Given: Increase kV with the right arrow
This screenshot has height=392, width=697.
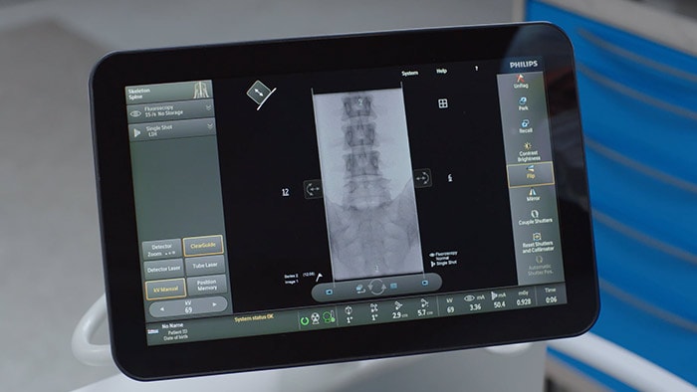Looking at the screenshot, I should pos(215,304).
